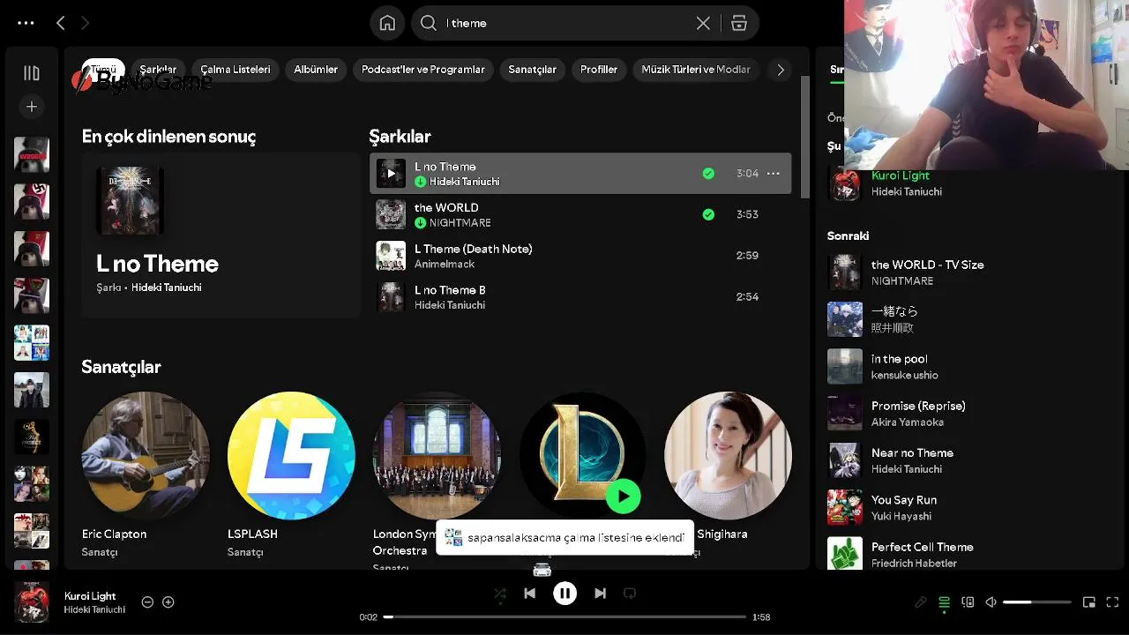Toggle shuffle mode
The height and width of the screenshot is (635, 1129).
(x=500, y=594)
